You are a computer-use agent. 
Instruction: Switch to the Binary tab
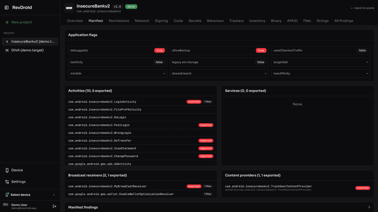click(276, 21)
